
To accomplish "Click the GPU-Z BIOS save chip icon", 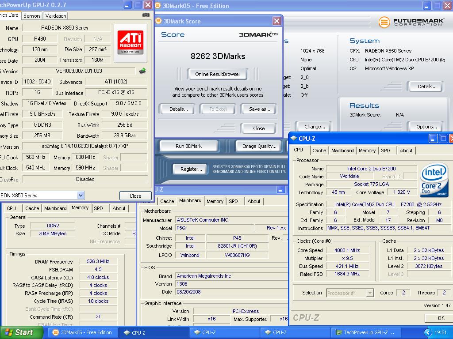I will pyautogui.click(x=142, y=71).
